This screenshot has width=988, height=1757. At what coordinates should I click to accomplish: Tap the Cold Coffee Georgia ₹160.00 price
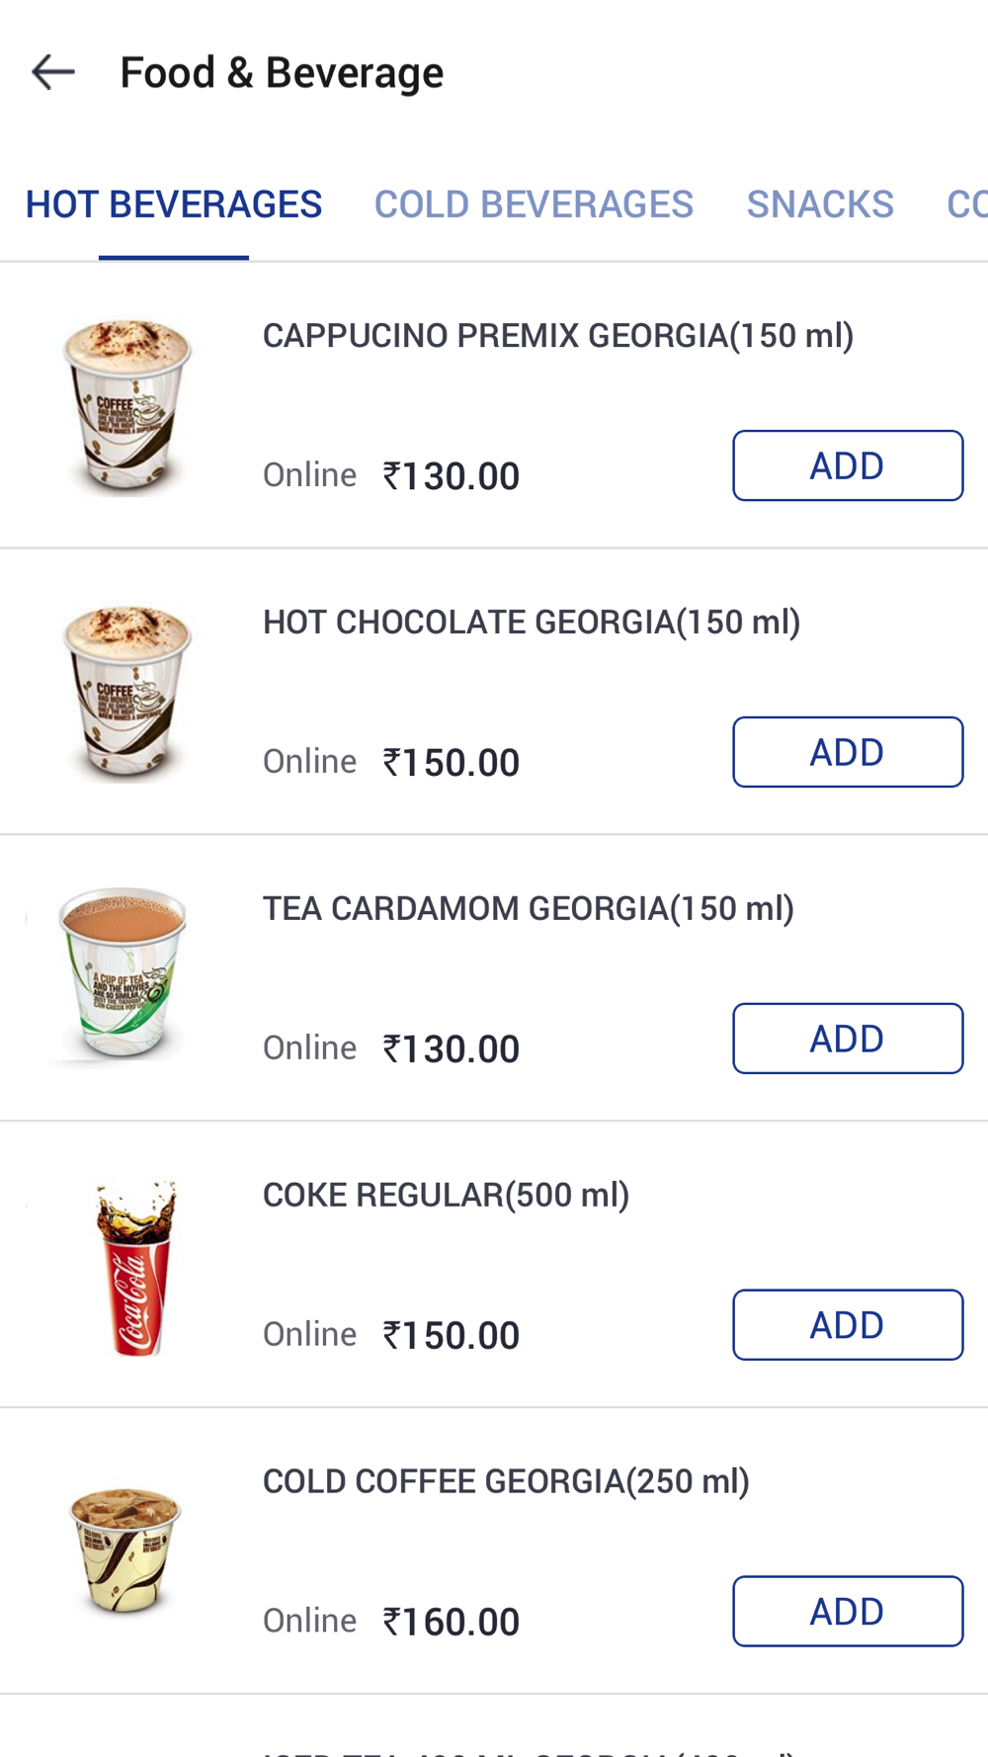click(x=452, y=1622)
